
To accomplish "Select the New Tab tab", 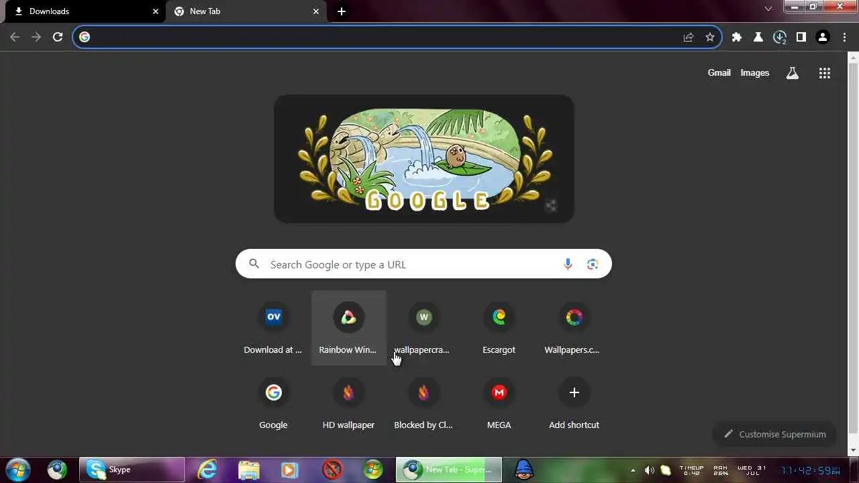I will tap(246, 11).
